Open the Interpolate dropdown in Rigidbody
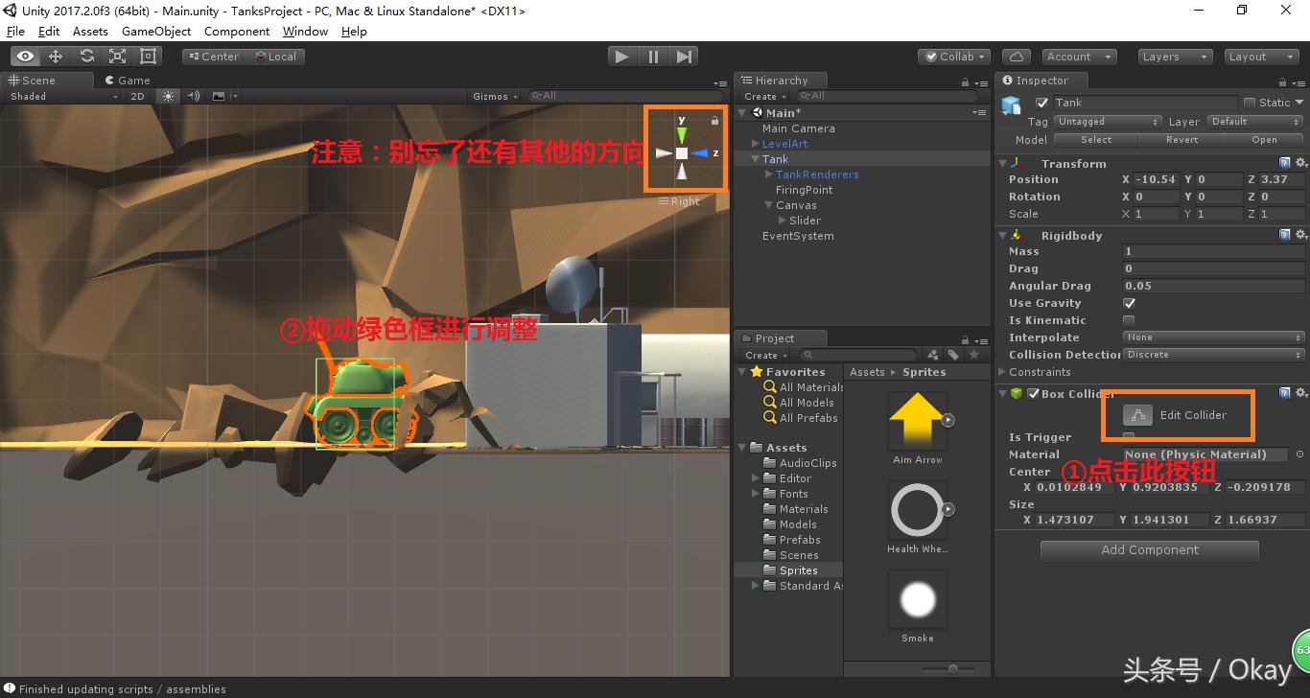Viewport: 1310px width, 698px height. 1213,337
